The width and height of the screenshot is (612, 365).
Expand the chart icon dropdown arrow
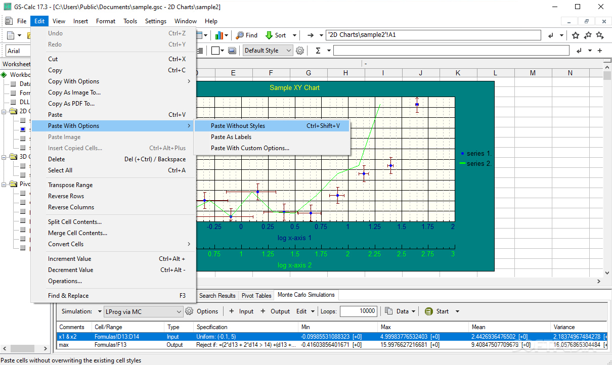[227, 35]
